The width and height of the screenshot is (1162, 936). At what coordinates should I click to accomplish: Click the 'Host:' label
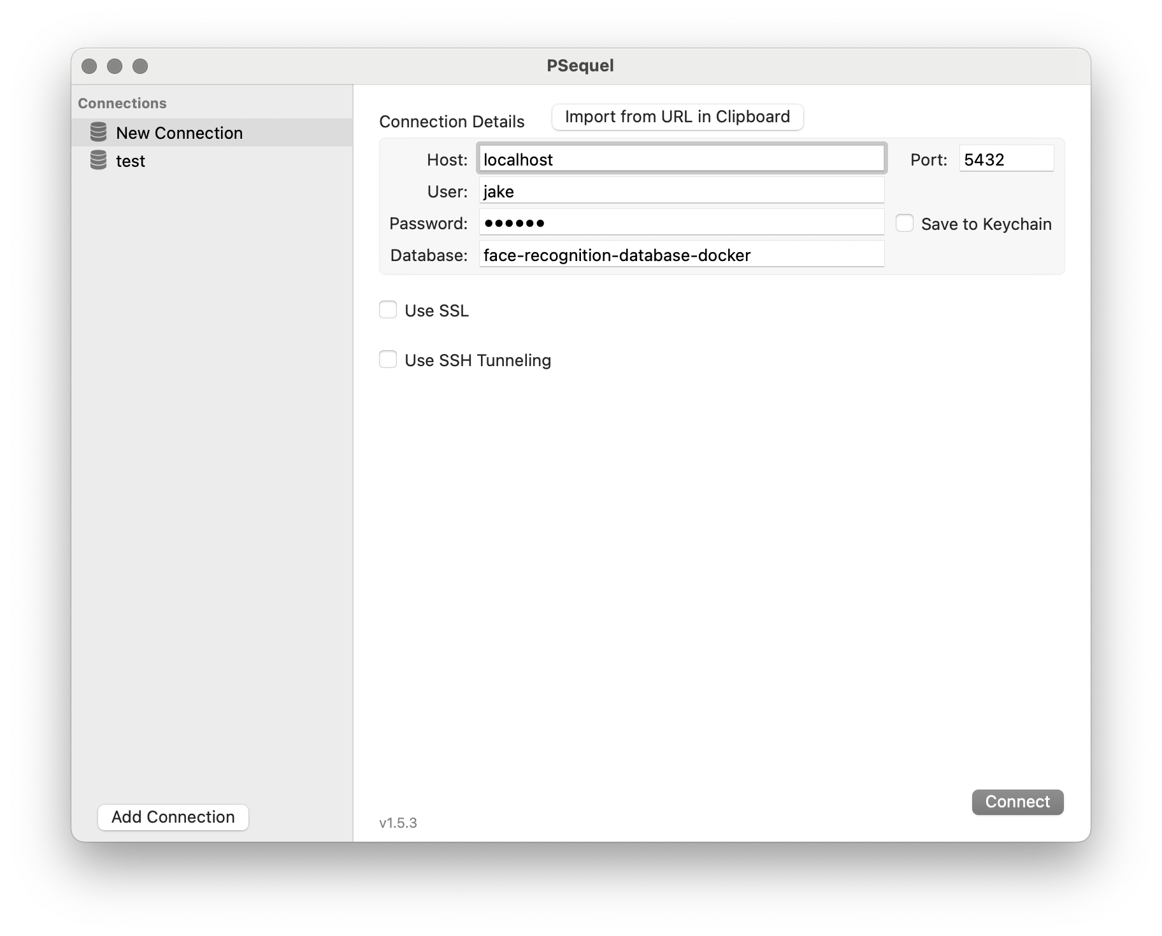447,160
